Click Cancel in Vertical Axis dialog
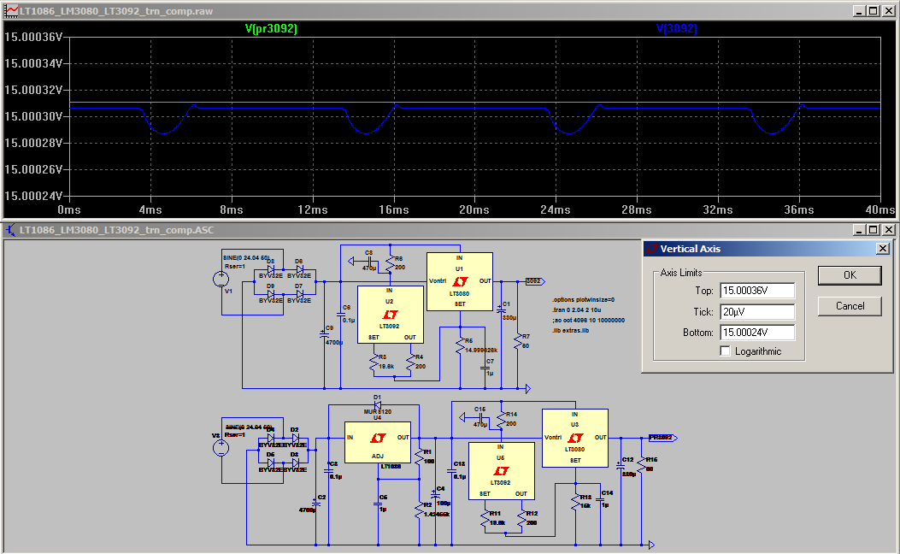This screenshot has height=554, width=900. tap(850, 306)
